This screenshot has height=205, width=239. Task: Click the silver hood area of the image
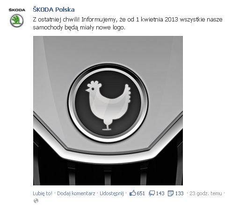108,51
